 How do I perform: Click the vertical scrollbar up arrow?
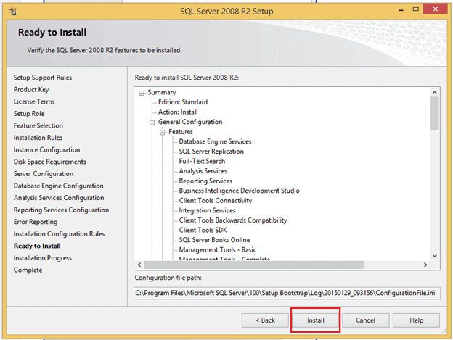[x=434, y=92]
